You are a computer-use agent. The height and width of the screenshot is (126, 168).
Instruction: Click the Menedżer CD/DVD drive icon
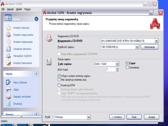click(8, 56)
